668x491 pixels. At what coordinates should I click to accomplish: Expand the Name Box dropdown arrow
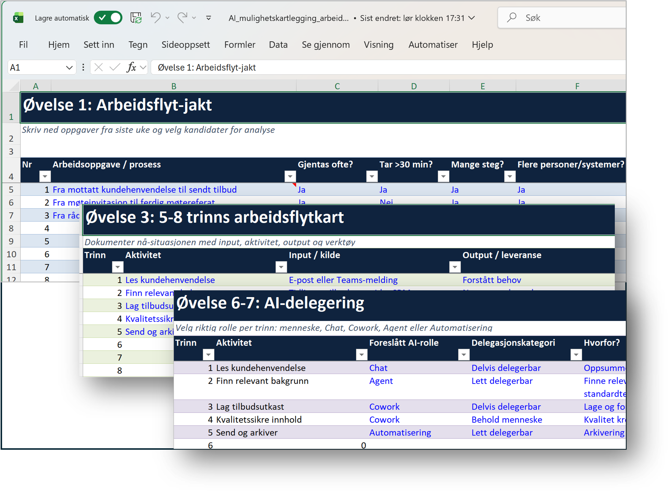point(69,68)
